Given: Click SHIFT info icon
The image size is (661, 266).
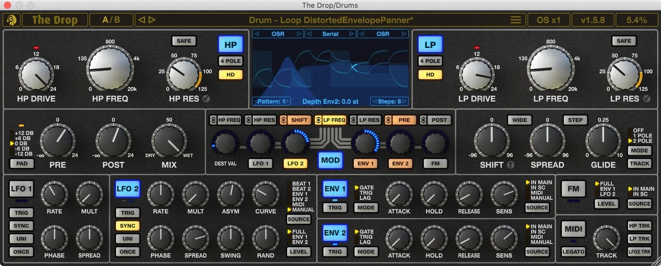Looking at the screenshot, I should pos(510,165).
